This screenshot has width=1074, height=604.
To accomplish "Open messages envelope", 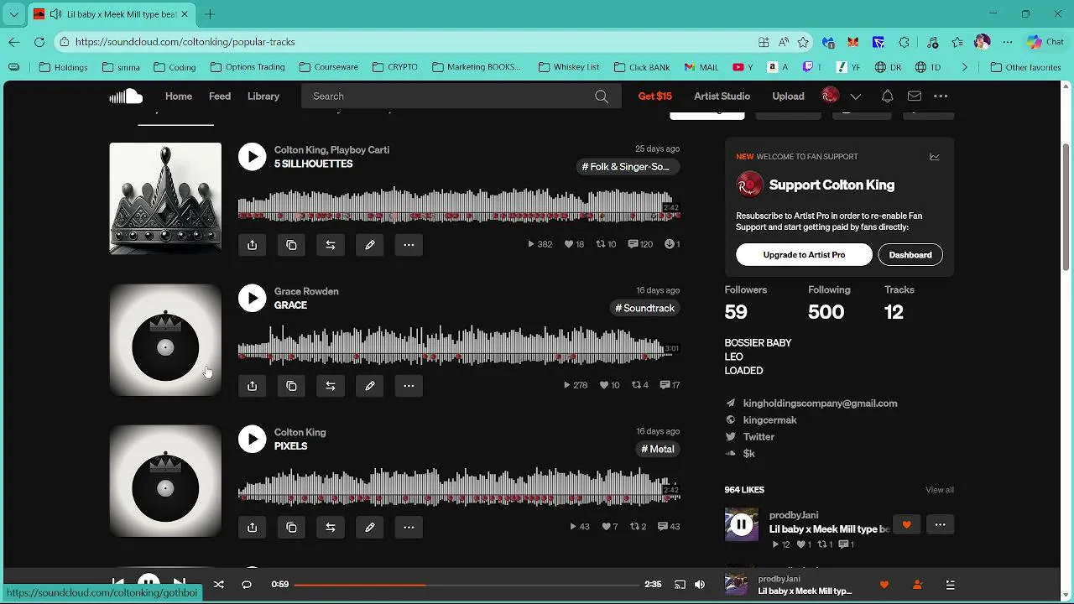I will 915,96.
